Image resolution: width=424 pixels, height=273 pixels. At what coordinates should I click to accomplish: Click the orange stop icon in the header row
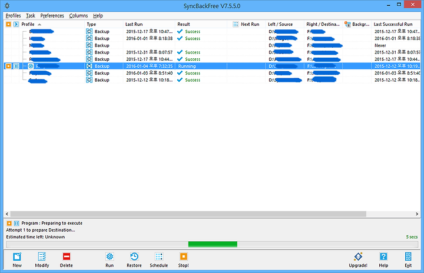(x=8, y=24)
